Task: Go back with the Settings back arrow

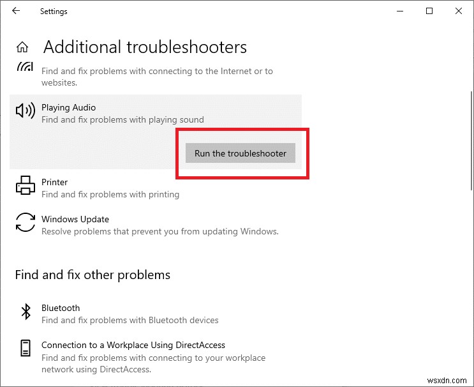Action: point(16,11)
